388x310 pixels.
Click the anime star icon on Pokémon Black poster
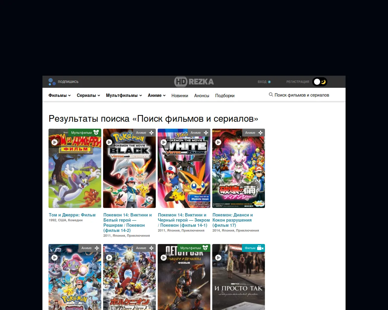pos(151,133)
